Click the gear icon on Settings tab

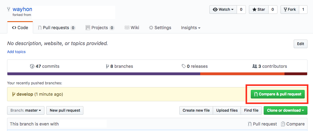pos(151,28)
